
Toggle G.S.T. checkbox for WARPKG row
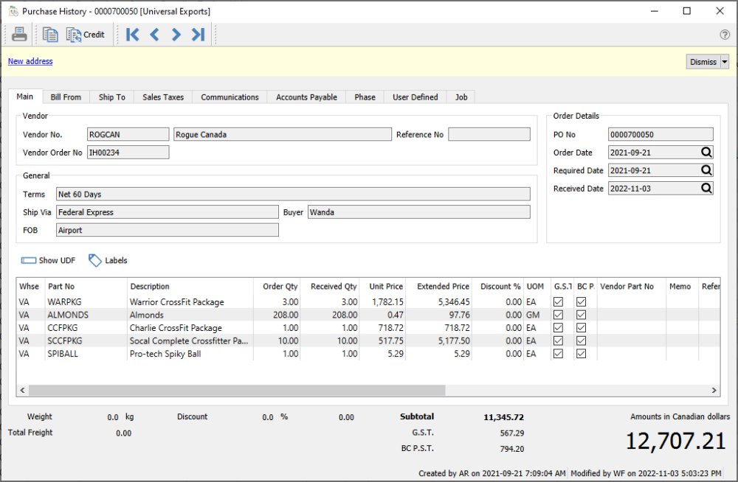(558, 302)
